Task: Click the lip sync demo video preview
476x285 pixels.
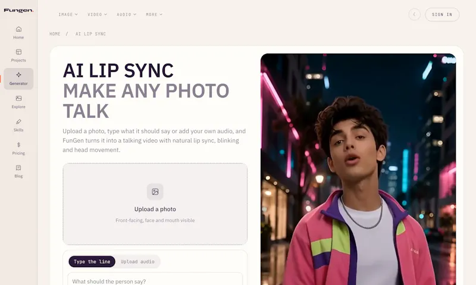Action: (358, 170)
